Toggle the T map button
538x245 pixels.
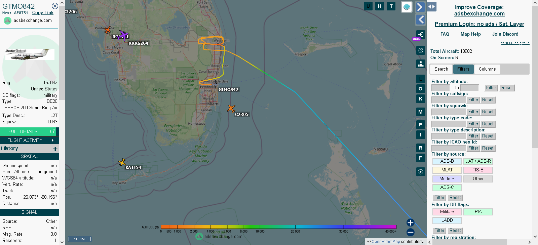(x=391, y=6)
